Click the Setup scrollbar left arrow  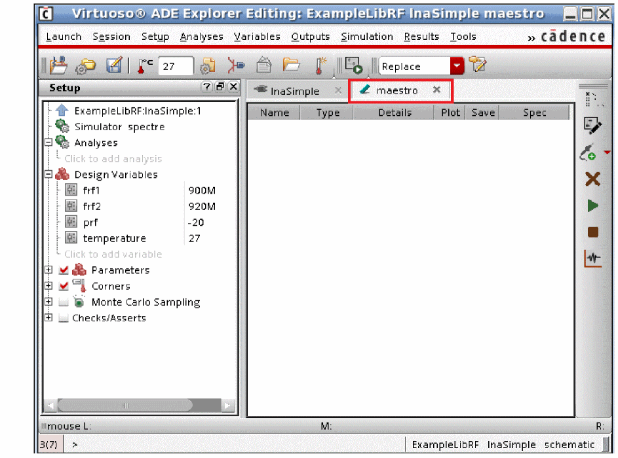pos(50,405)
